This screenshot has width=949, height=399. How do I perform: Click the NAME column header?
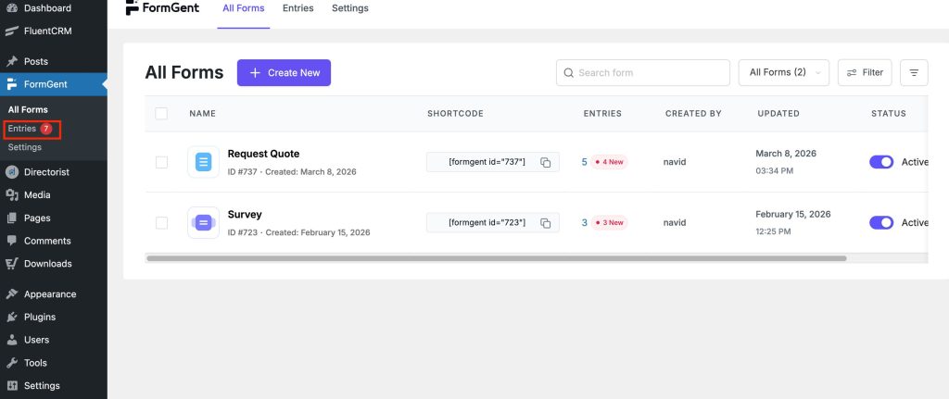(x=202, y=114)
